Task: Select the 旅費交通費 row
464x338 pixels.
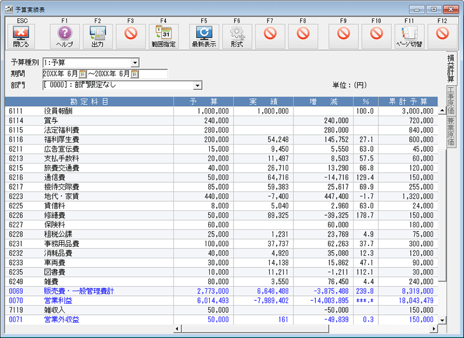Action: 221,168
